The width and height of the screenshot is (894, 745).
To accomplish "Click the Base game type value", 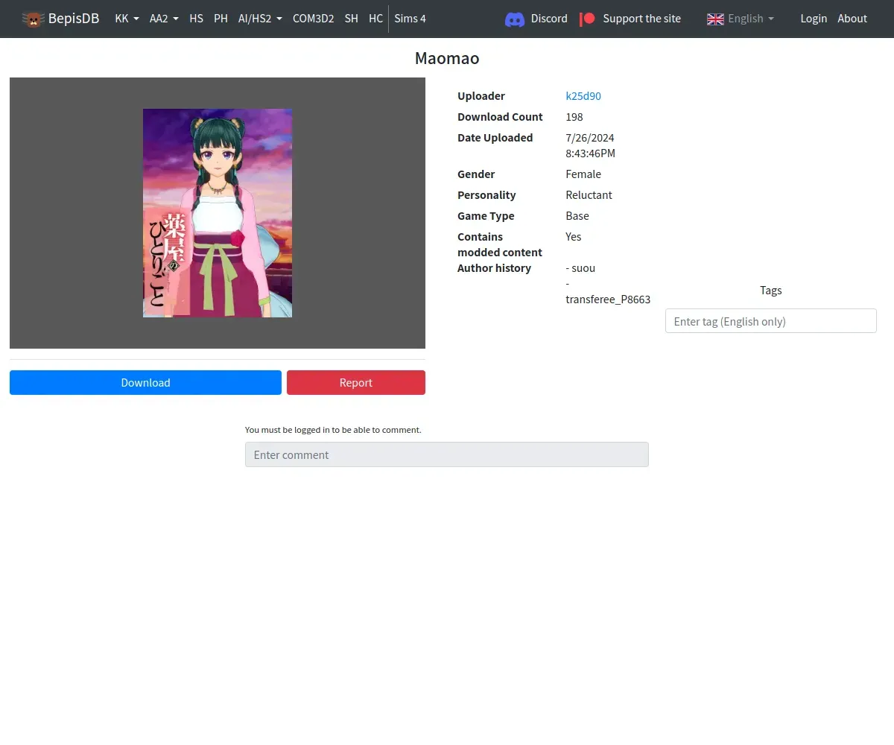I will tap(577, 216).
